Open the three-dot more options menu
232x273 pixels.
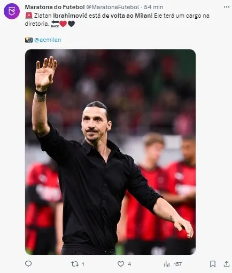227,7
